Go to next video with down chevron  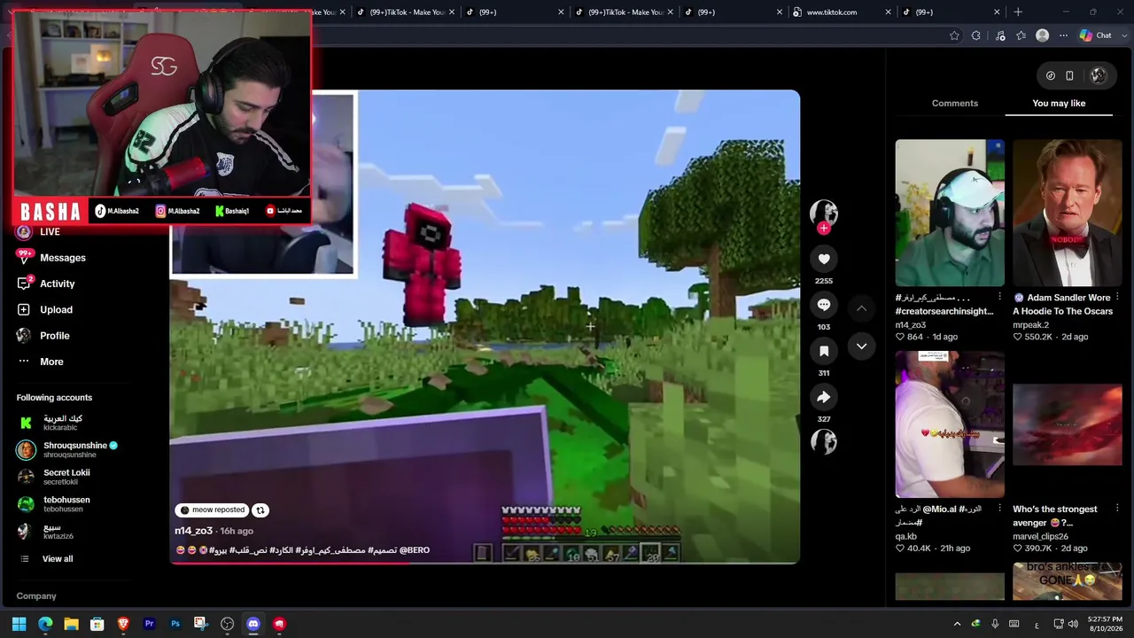point(861,346)
